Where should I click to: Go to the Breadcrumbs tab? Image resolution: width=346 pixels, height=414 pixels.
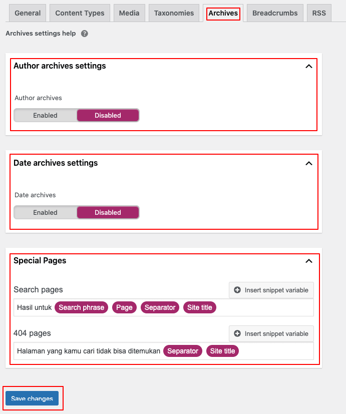tap(275, 14)
